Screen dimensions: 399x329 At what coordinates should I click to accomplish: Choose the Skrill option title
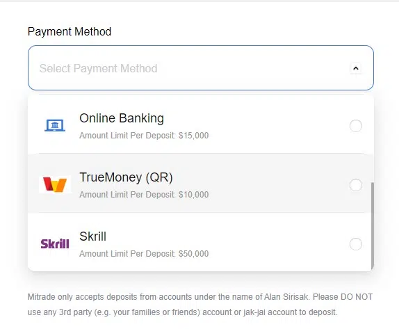click(92, 236)
